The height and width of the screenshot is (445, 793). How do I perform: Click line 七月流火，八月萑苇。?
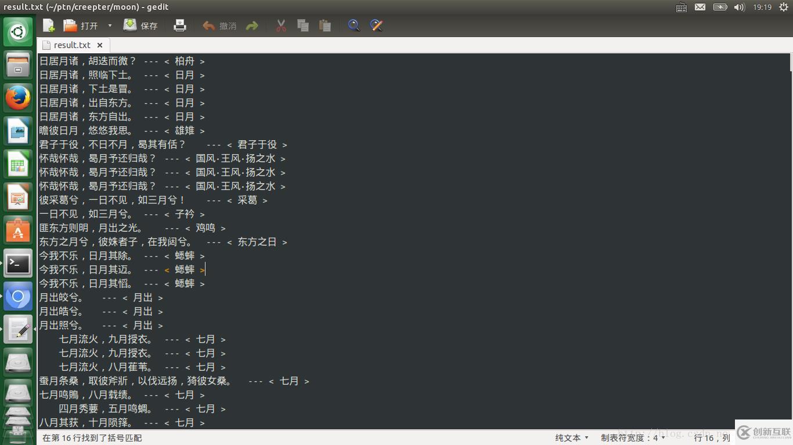[x=142, y=367]
